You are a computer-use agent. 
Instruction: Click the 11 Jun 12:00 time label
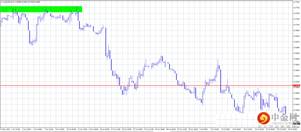83,129
